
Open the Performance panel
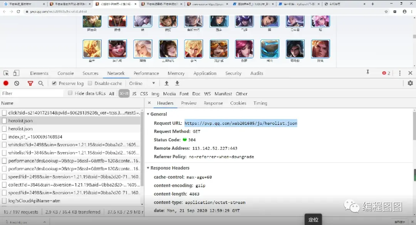pos(146,73)
